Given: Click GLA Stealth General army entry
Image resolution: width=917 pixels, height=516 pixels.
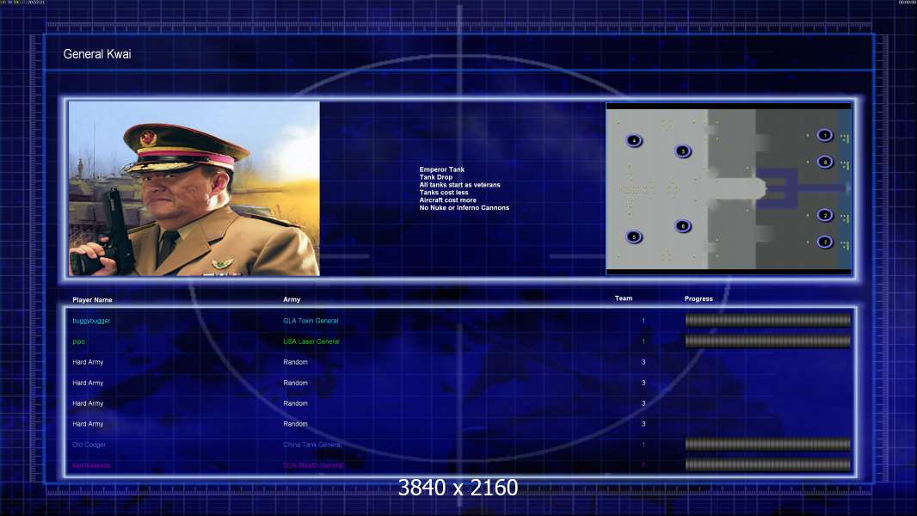Looking at the screenshot, I should pyautogui.click(x=313, y=465).
